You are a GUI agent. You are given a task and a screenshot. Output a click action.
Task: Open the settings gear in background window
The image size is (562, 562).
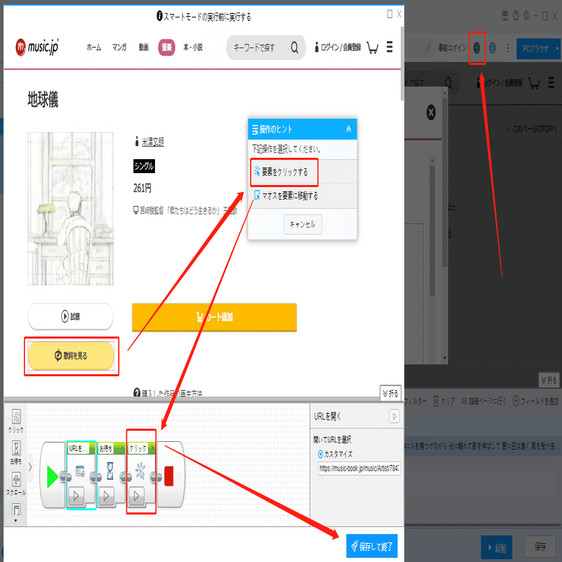point(526,15)
